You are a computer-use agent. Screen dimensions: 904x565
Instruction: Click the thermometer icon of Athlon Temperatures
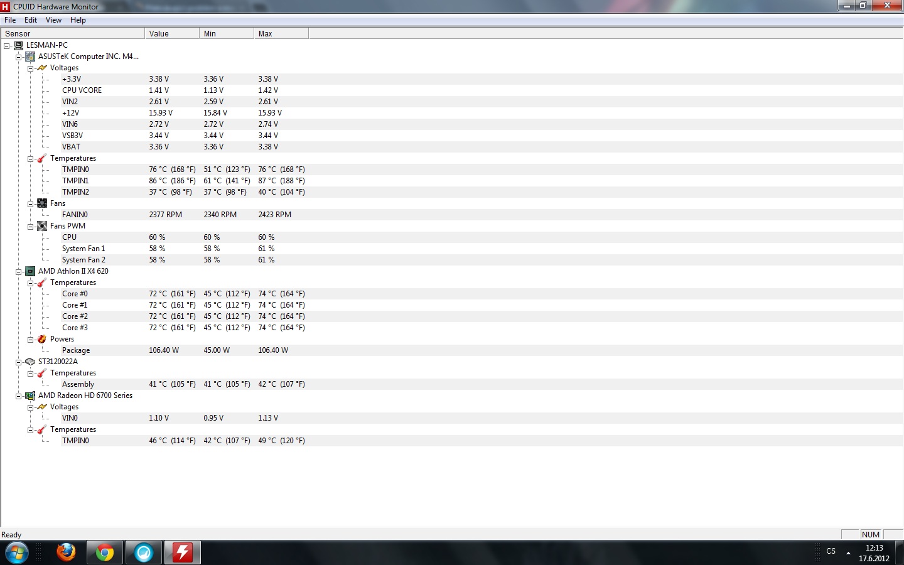[42, 282]
